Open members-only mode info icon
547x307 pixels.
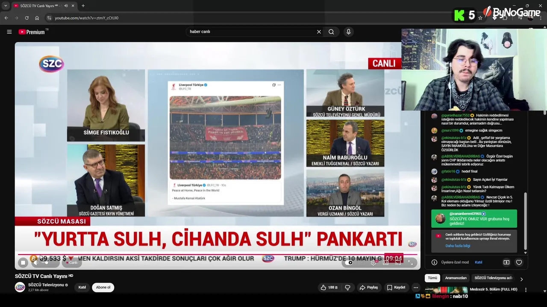click(434, 262)
